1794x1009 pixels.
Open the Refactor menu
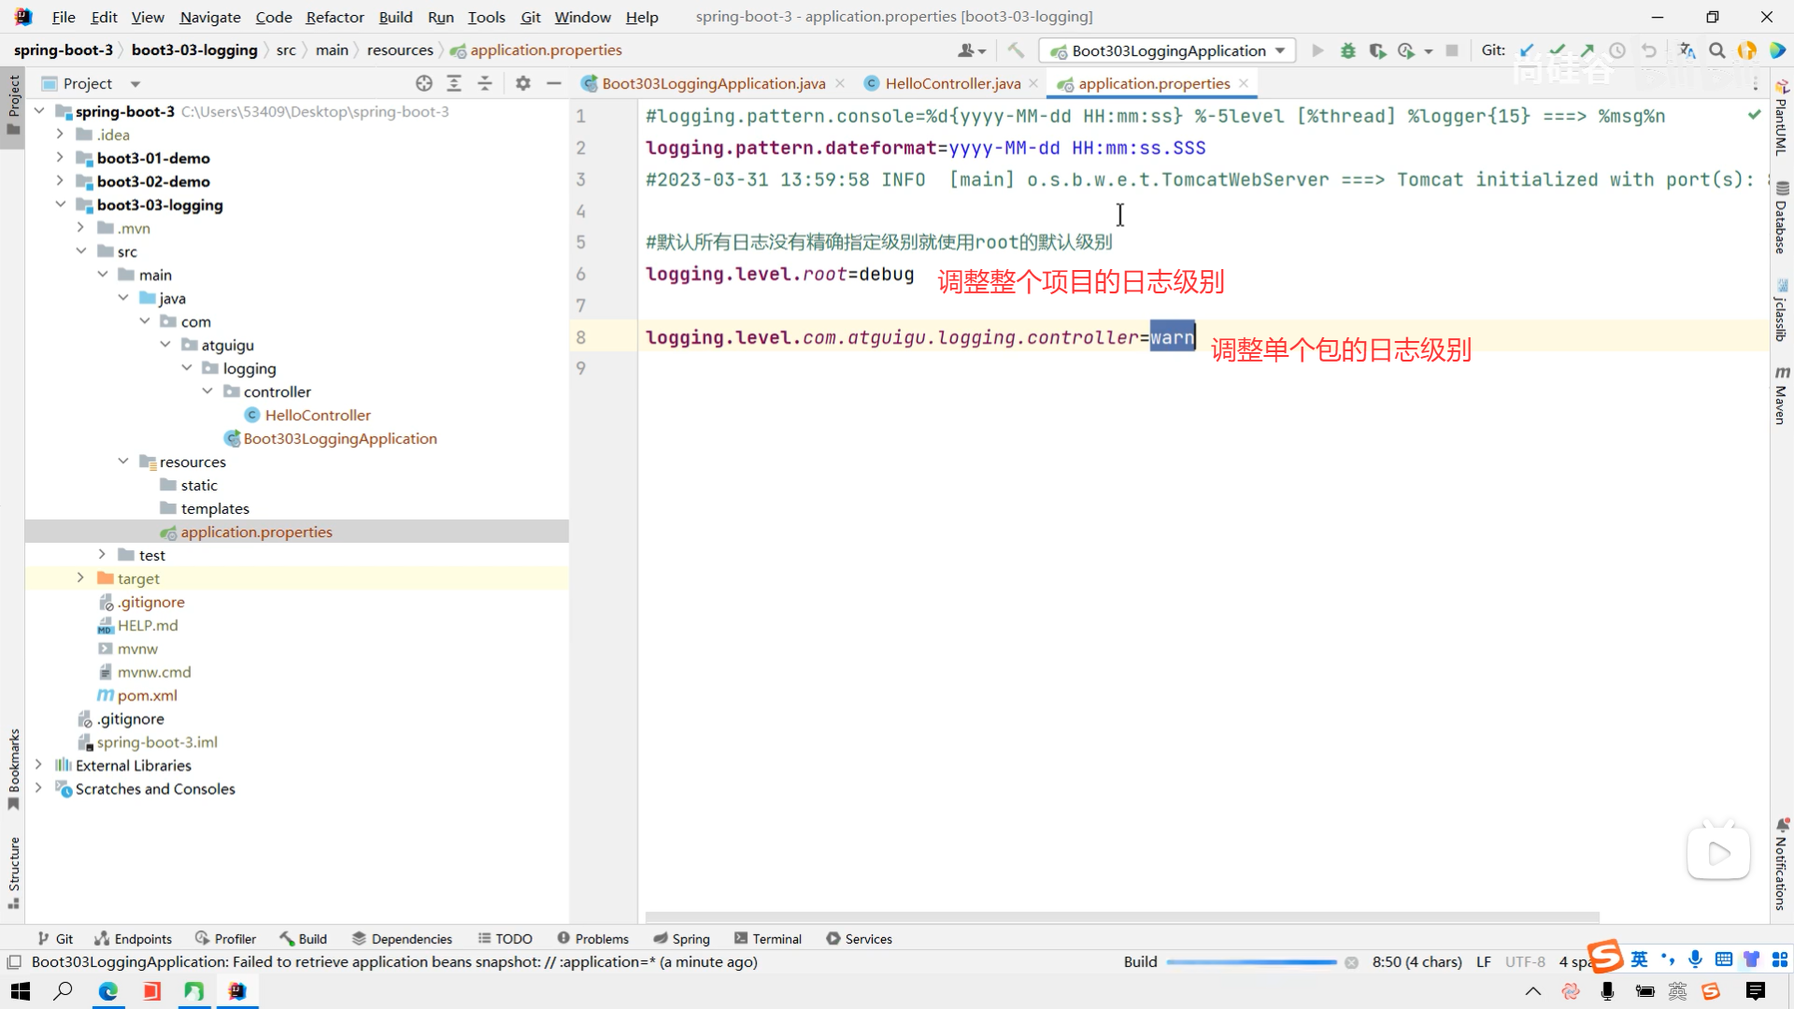[x=335, y=17]
